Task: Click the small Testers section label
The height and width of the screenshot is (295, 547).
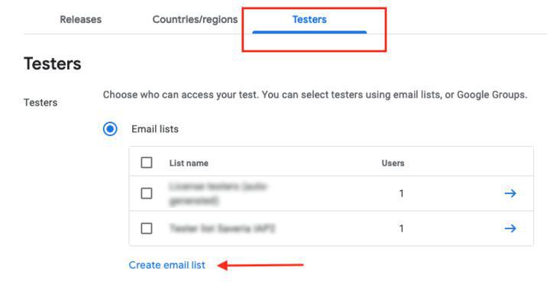Action: pos(40,102)
